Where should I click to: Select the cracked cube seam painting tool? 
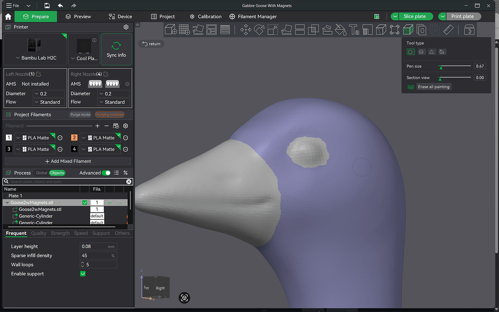click(x=381, y=30)
